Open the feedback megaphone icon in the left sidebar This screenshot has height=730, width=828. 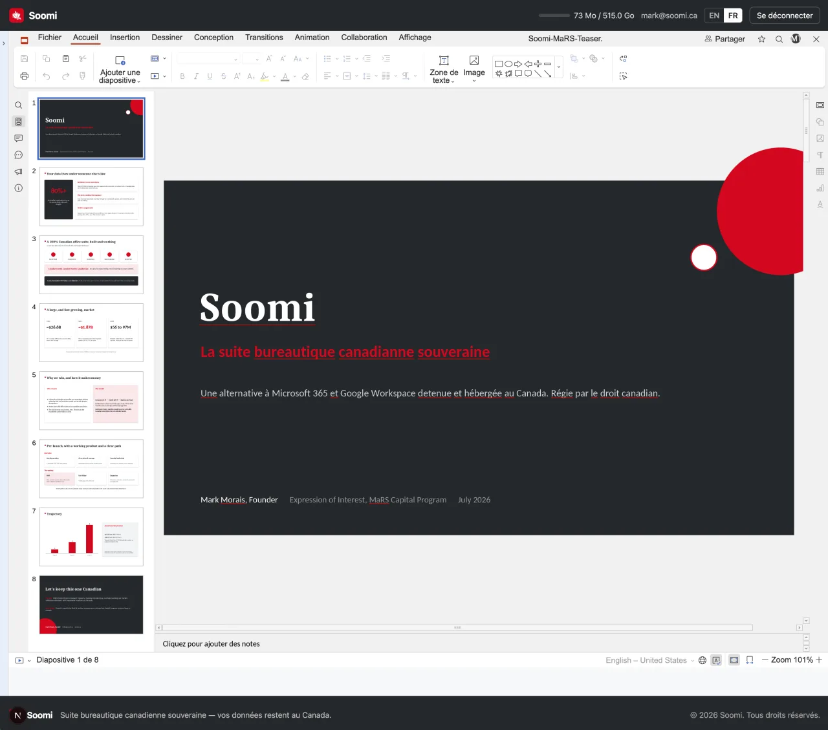click(x=19, y=172)
